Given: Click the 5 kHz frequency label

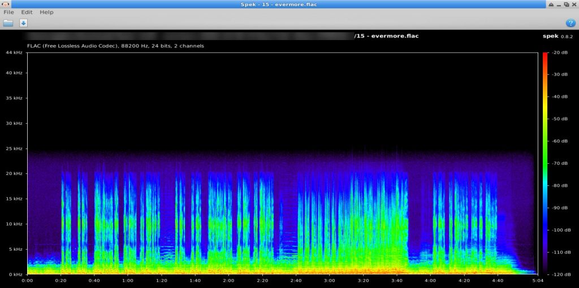Looking at the screenshot, I should point(15,249).
